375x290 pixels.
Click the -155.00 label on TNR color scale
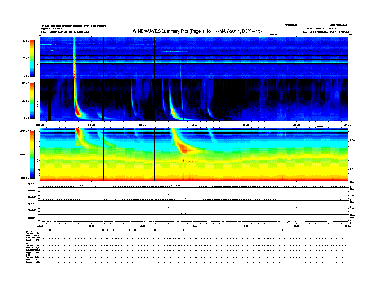(25, 178)
